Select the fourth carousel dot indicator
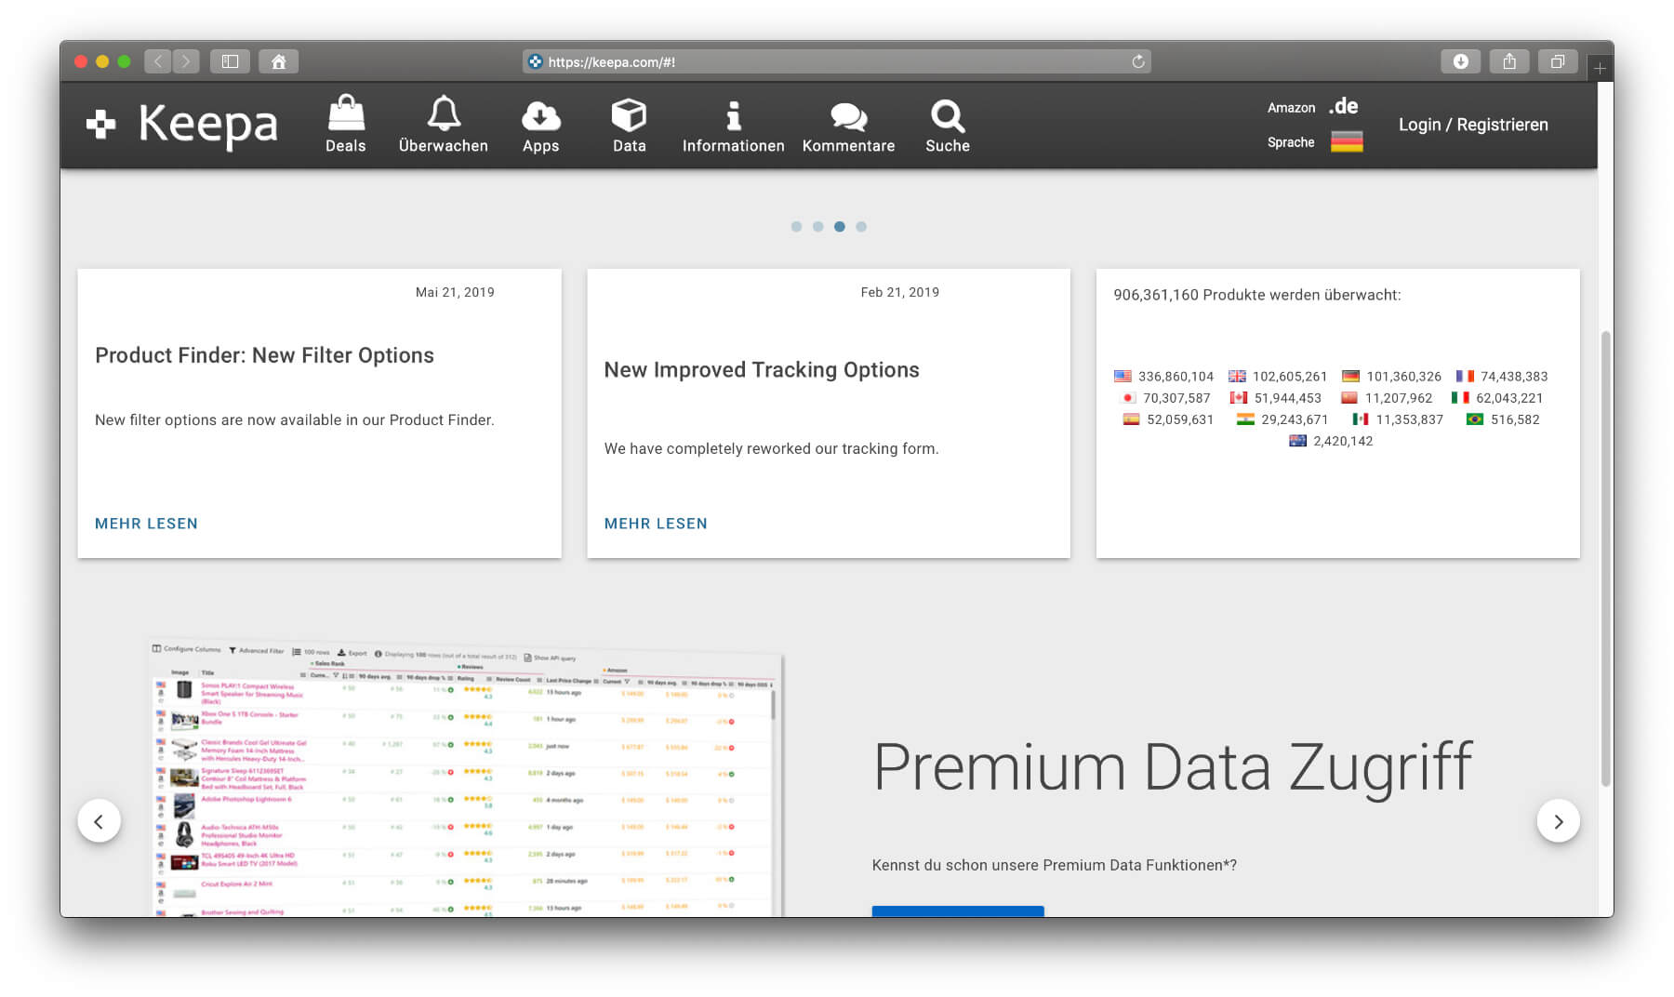Image resolution: width=1674 pixels, height=997 pixels. pos(861,227)
